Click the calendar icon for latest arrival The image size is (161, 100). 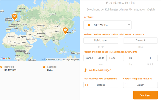tap(126, 85)
